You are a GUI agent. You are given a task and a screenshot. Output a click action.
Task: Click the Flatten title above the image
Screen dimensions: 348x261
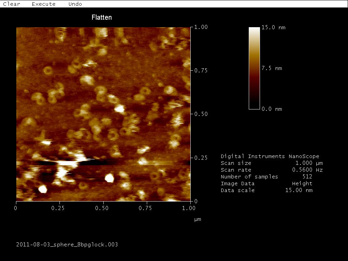pos(102,17)
